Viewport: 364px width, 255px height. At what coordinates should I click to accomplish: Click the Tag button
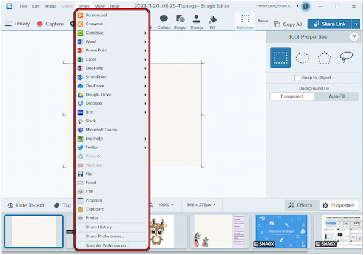(62, 205)
